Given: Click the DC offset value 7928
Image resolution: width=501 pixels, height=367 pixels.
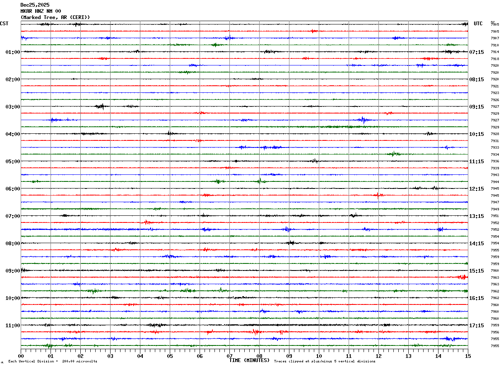Looking at the screenshot, I should tap(495, 134).
